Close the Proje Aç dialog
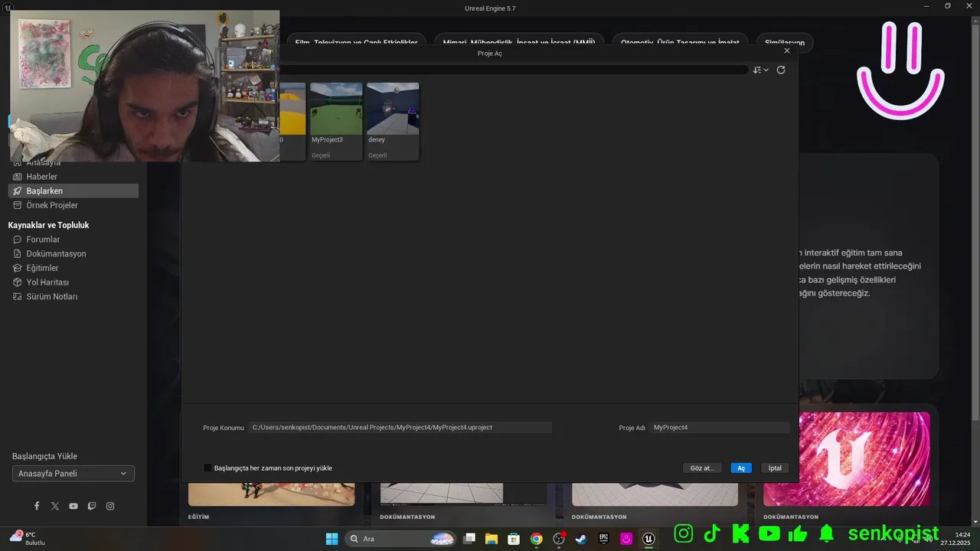Viewport: 980px width, 551px height. (787, 51)
